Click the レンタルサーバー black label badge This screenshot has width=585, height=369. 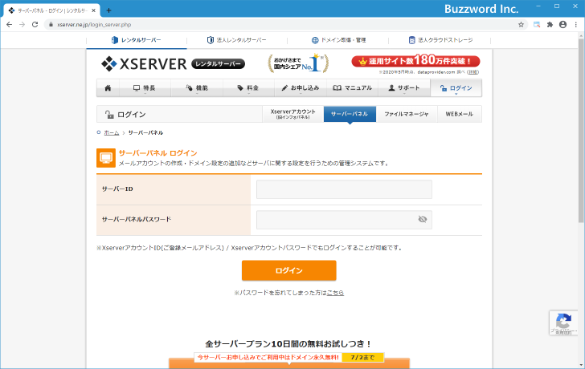[219, 64]
